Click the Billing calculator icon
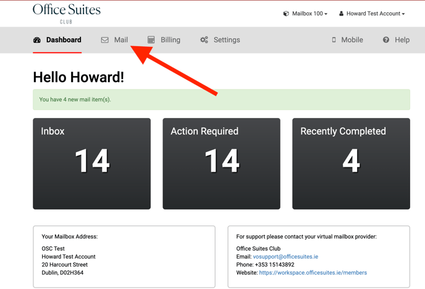The image size is (425, 289). 151,40
